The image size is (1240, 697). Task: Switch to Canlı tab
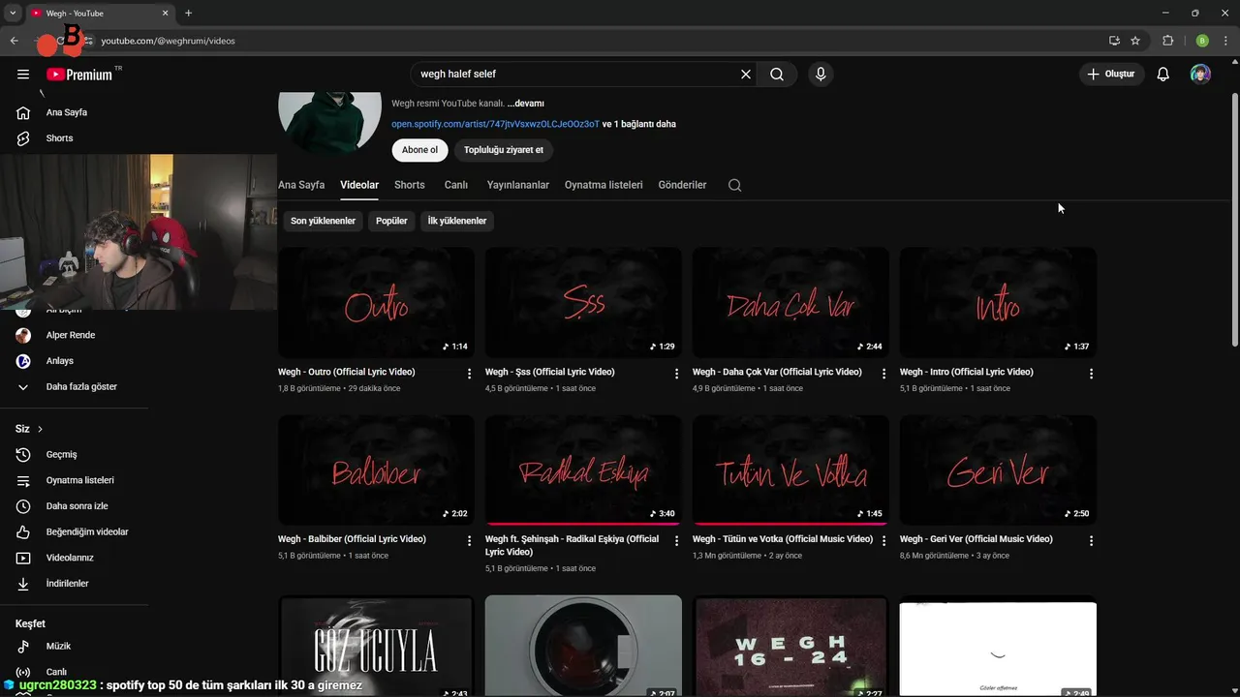tap(456, 185)
